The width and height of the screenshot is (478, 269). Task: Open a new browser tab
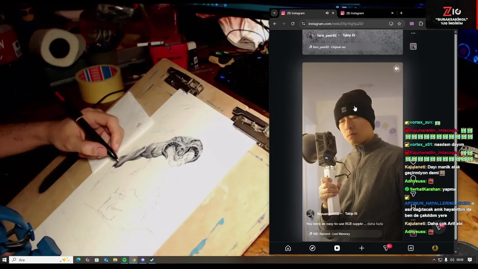point(401,13)
